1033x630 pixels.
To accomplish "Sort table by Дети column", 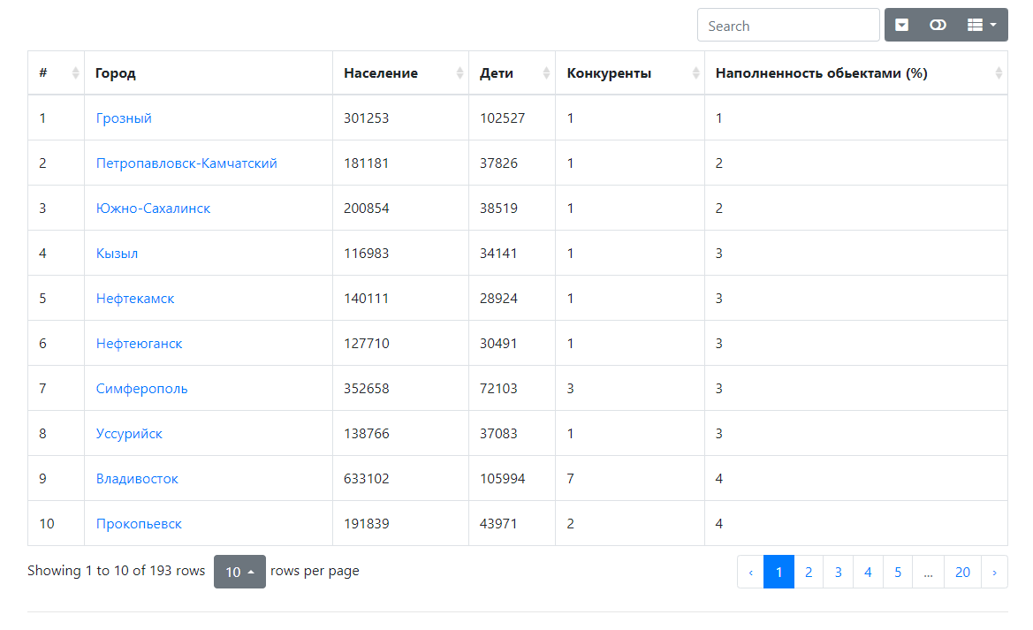I will click(x=512, y=73).
